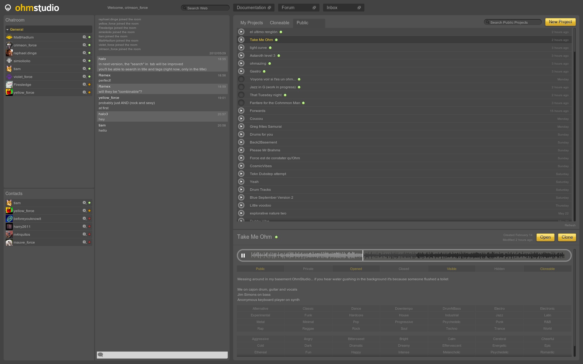Click simioliolio's avatar in chatroom
This screenshot has width=583, height=364.
(9, 61)
